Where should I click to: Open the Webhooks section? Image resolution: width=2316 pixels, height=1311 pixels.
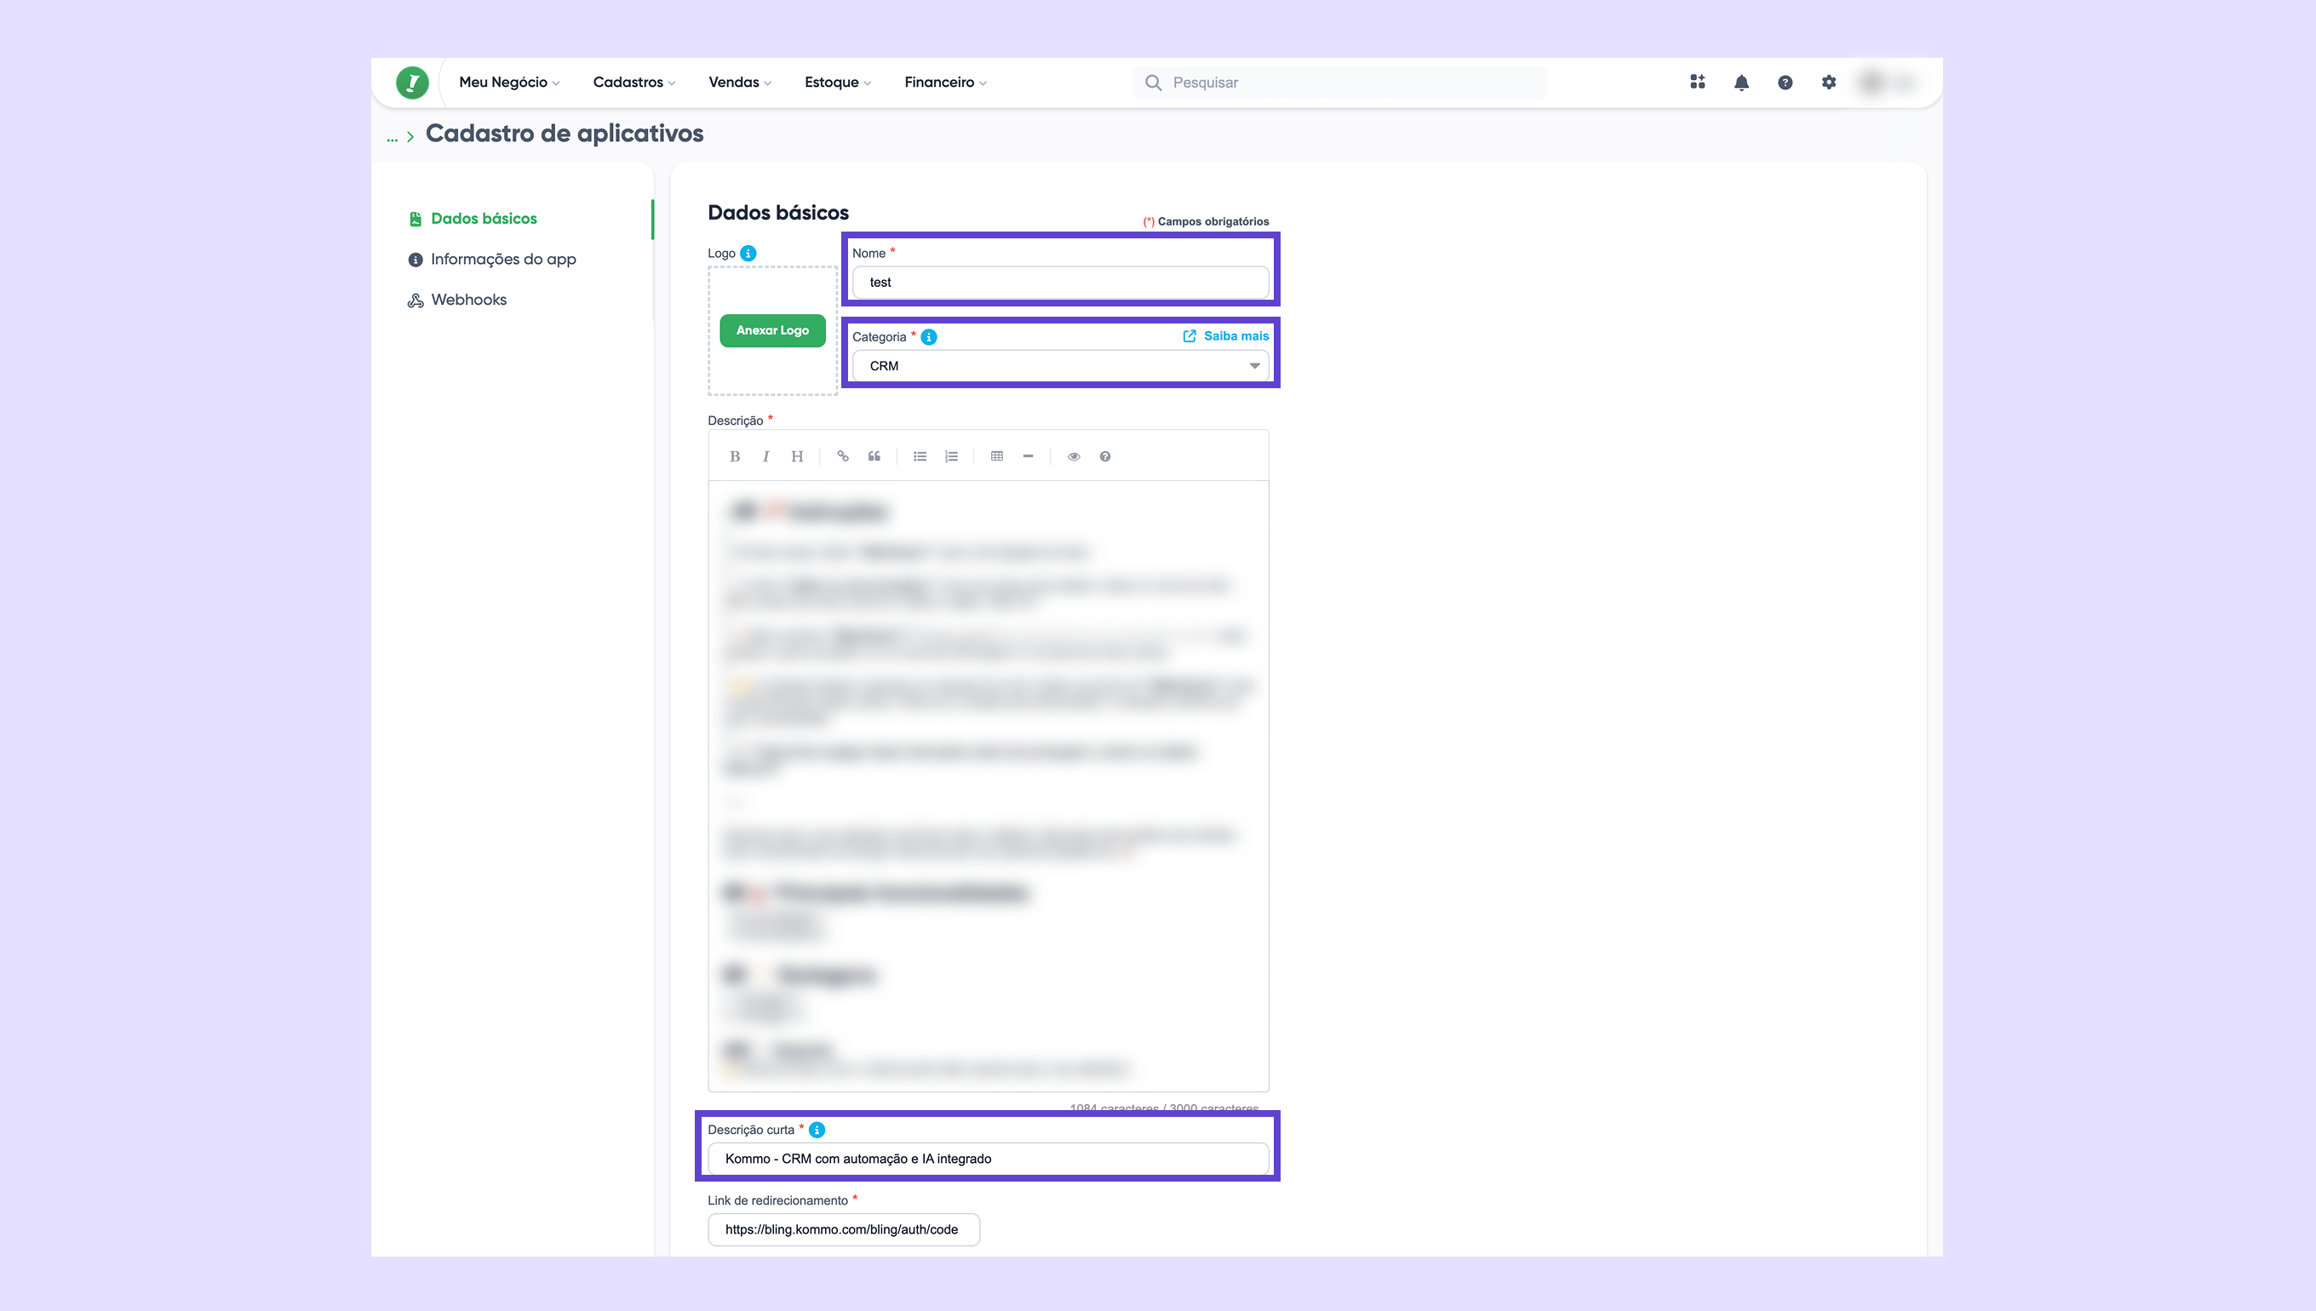click(468, 300)
